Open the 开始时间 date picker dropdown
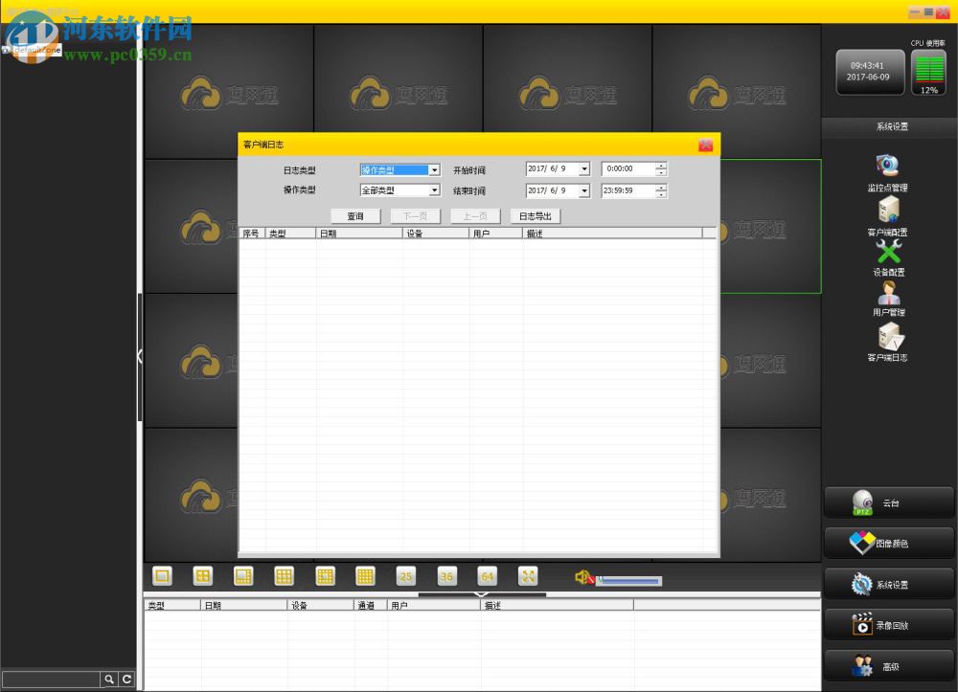958x692 pixels. 584,168
